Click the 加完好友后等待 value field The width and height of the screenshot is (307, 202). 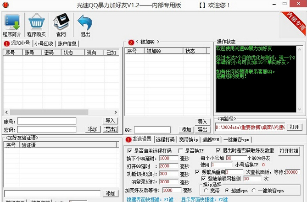point(172,190)
